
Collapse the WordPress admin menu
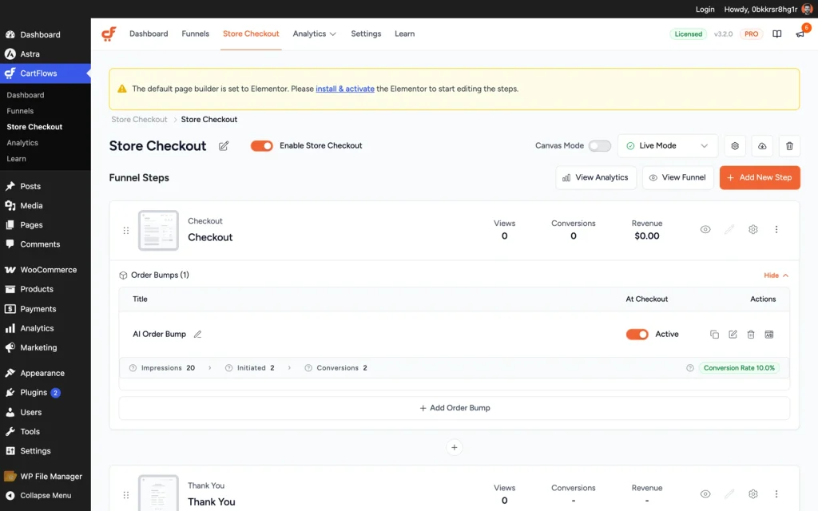[x=46, y=495]
